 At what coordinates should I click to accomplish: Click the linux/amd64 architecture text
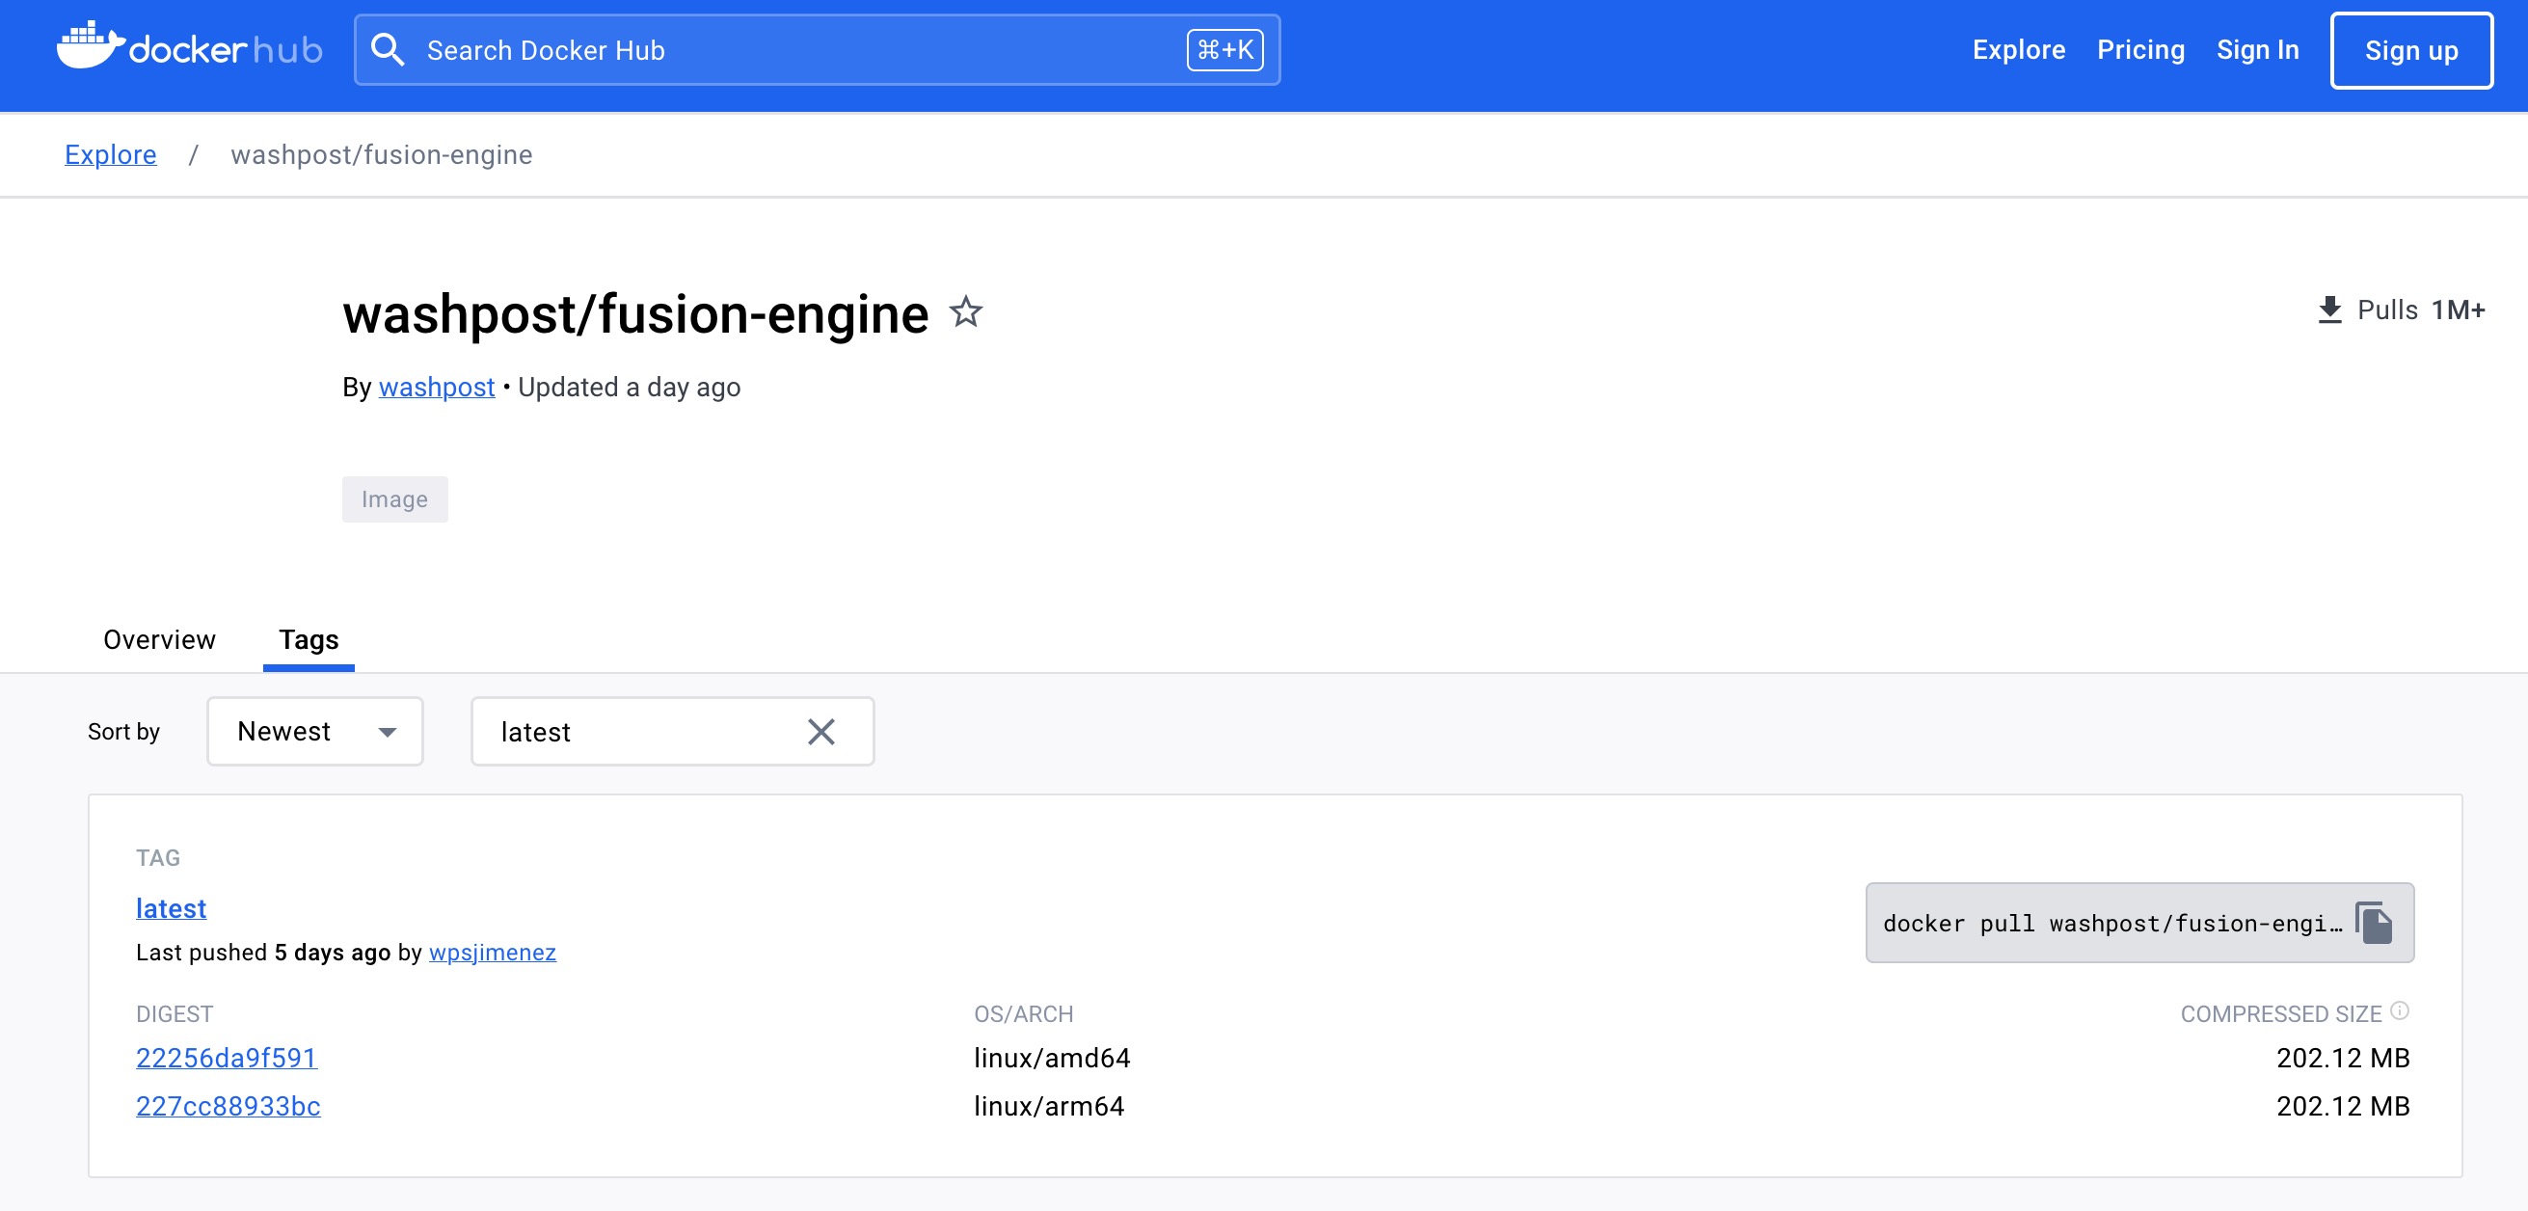coord(1052,1058)
